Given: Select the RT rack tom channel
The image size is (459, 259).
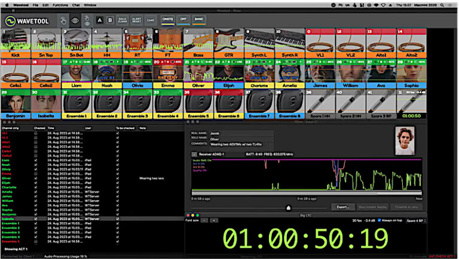Looking at the screenshot, I should pos(137,43).
